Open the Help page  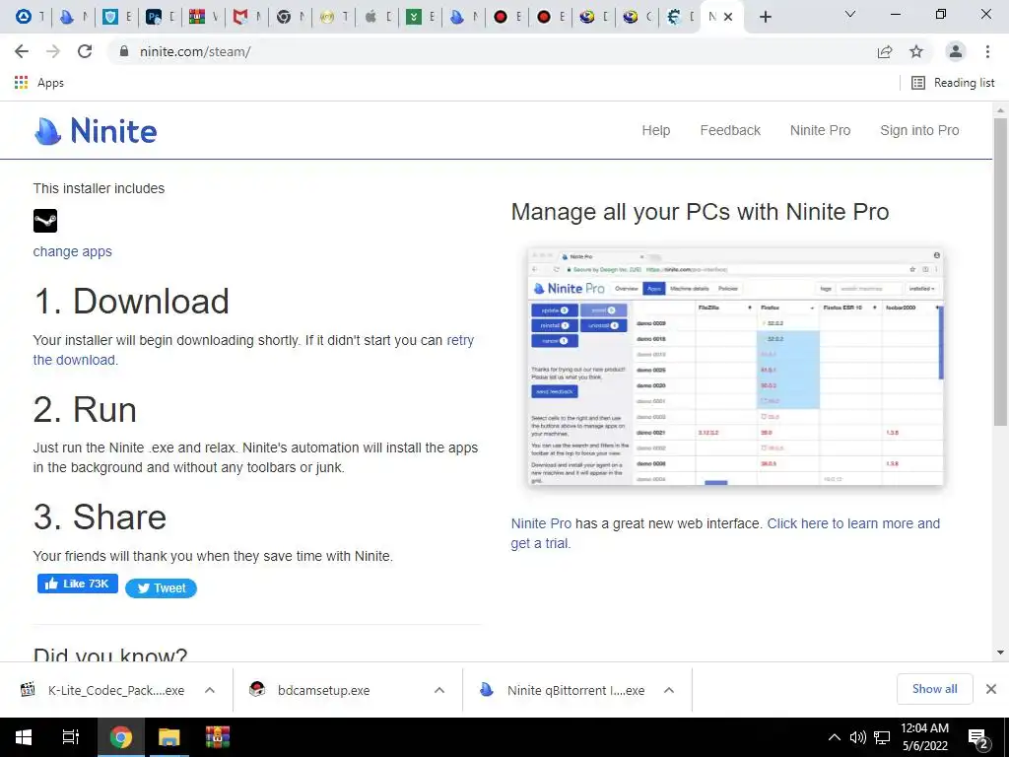coord(655,130)
